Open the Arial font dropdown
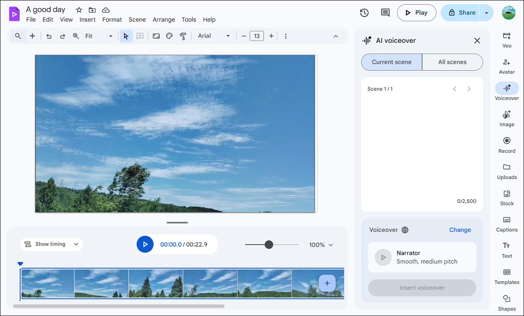The height and width of the screenshot is (316, 524). pyautogui.click(x=213, y=36)
